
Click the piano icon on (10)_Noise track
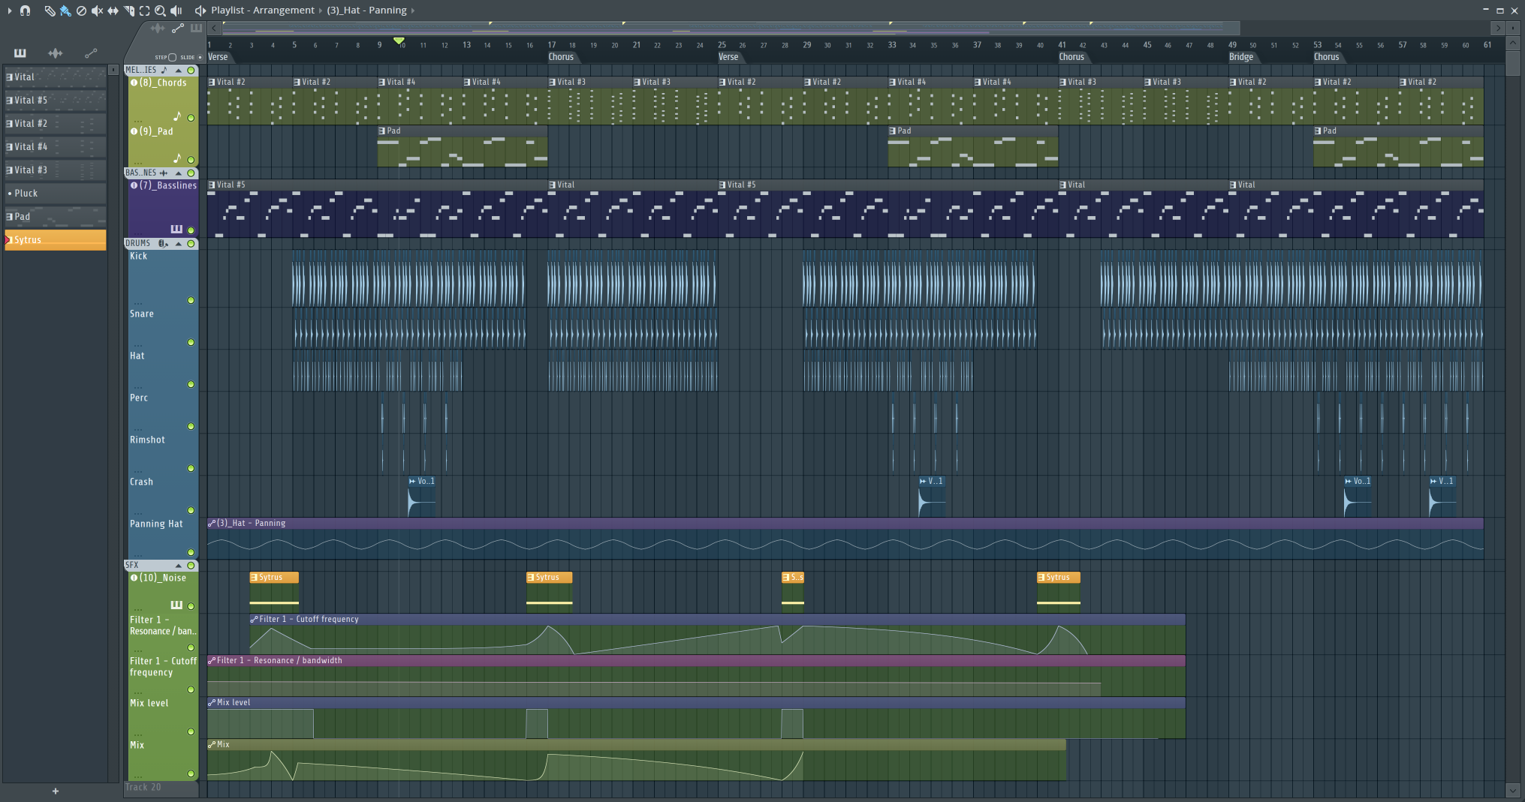pyautogui.click(x=176, y=605)
